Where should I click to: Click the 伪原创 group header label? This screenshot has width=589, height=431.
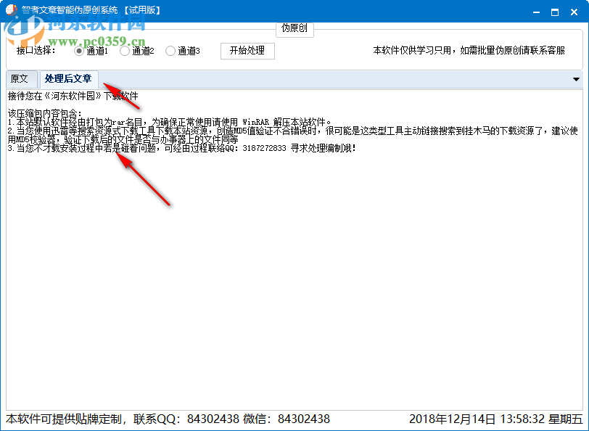point(294,28)
